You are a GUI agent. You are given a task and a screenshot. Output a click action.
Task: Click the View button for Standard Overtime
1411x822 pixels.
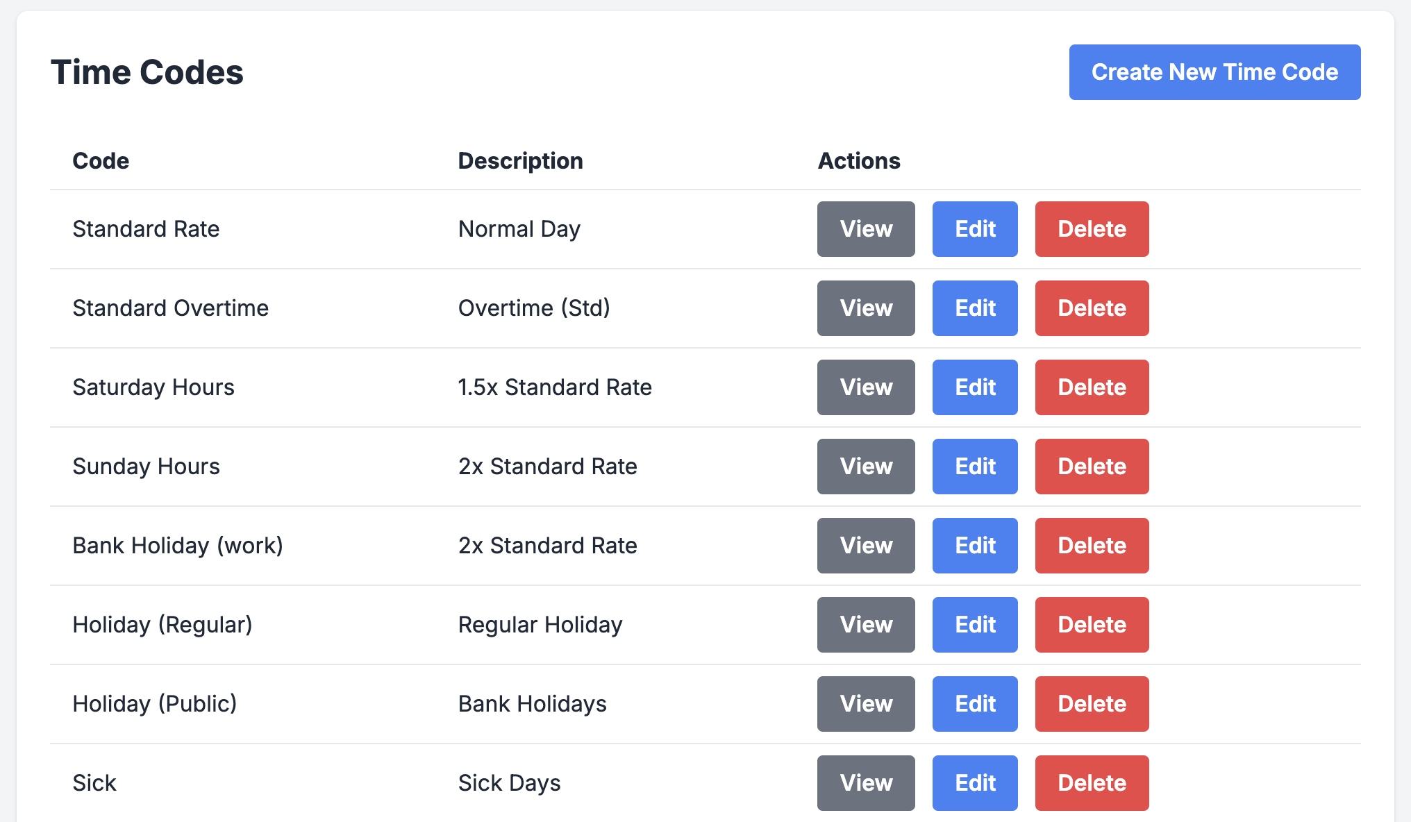866,308
